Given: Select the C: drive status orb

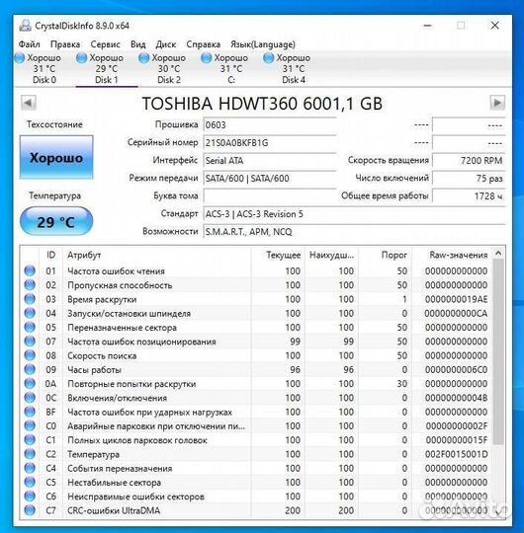Looking at the screenshot, I should click(x=207, y=58).
